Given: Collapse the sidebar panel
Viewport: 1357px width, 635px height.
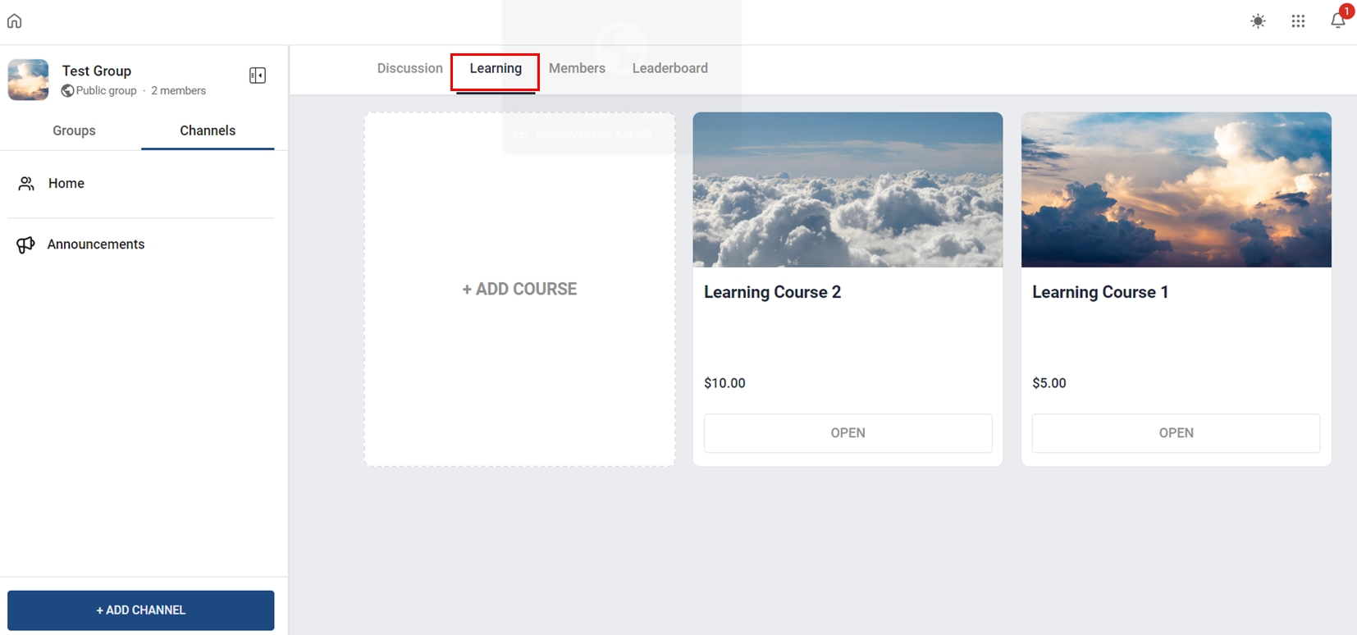Looking at the screenshot, I should coord(257,75).
